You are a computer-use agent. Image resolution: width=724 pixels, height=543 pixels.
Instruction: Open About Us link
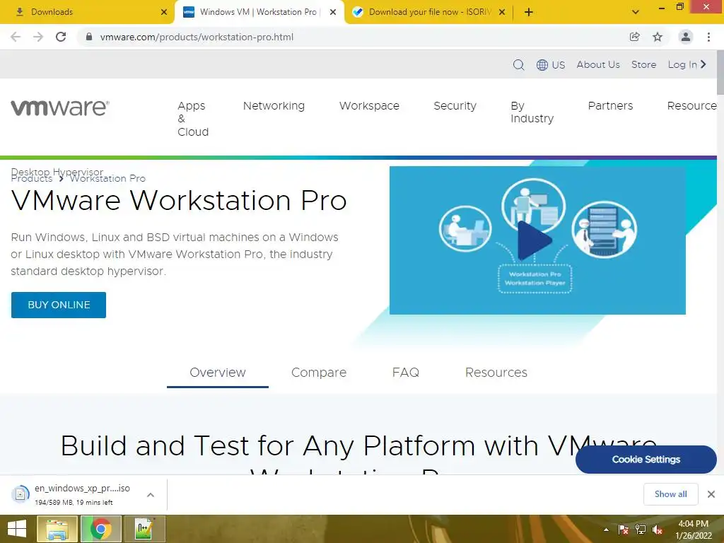pyautogui.click(x=598, y=64)
